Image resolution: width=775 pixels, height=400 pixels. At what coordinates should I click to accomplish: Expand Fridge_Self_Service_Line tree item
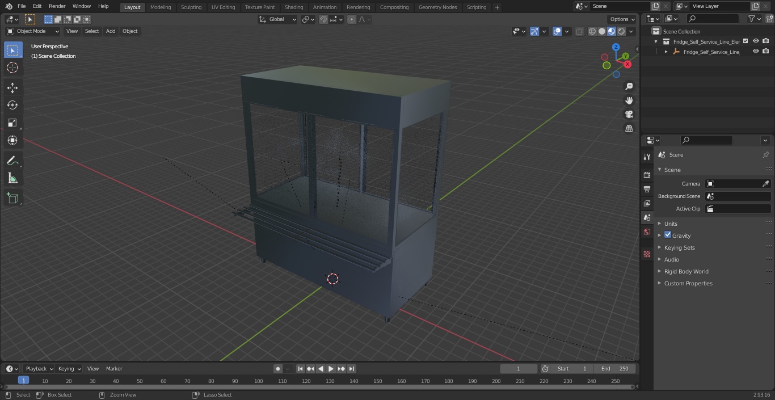tap(666, 52)
